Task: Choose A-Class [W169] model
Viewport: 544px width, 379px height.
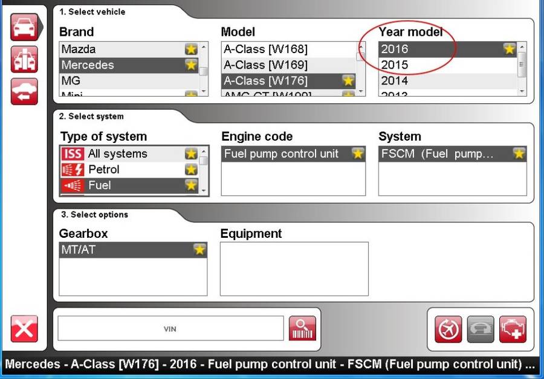Action: coord(289,65)
